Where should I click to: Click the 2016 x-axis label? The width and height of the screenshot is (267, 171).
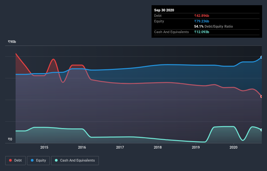pos(82,147)
